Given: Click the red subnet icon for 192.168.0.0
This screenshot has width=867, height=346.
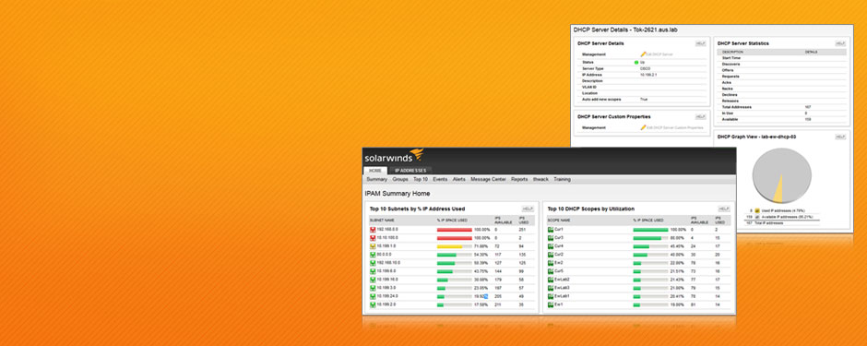Looking at the screenshot, I should [373, 229].
